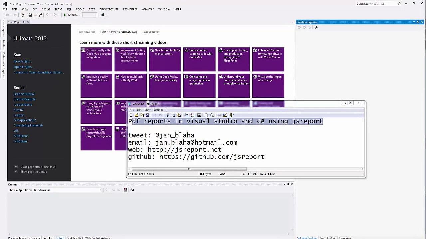Switch to Team Explorer tab
426x239 pixels.
point(328,238)
